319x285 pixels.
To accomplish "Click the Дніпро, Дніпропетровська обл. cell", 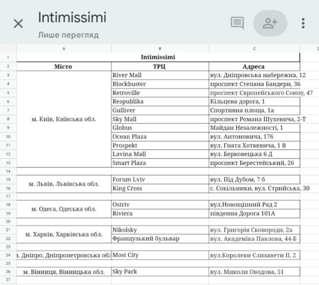I will click(x=64, y=255).
